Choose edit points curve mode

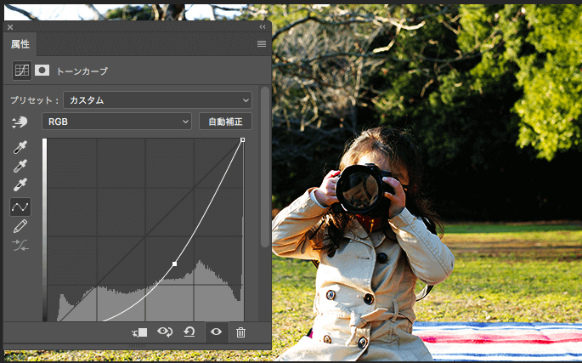(x=20, y=207)
